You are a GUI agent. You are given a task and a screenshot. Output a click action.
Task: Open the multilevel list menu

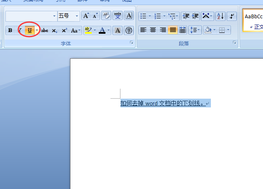[173, 16]
